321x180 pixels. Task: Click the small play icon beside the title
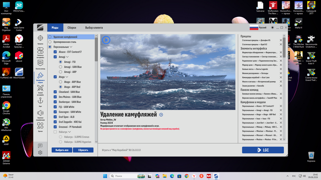(x=161, y=115)
